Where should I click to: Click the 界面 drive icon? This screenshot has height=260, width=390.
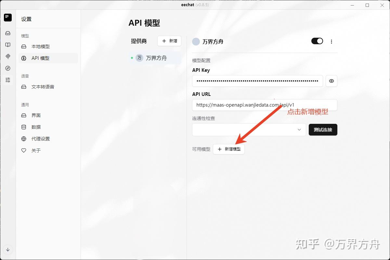[24, 115]
